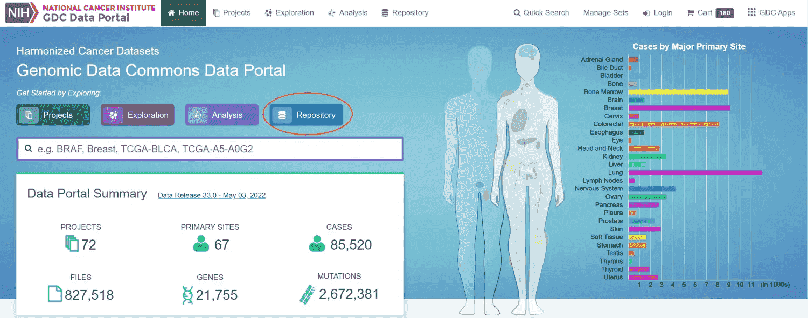Click the Cases person icon beside 85,520
808x318 pixels.
click(x=317, y=244)
